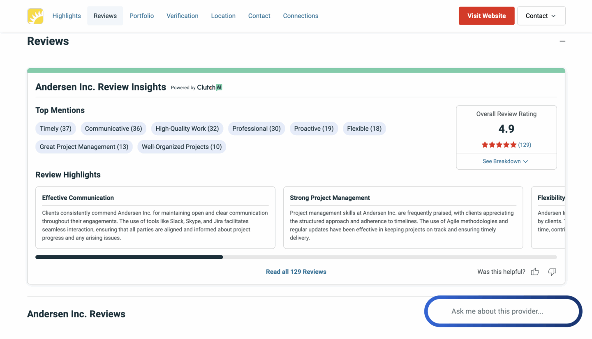
Task: Click the review highlights horizontal scrollbar
Action: [296, 257]
